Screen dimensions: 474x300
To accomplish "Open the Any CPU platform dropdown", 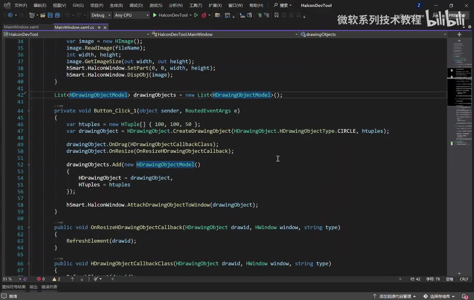I will pos(132,15).
